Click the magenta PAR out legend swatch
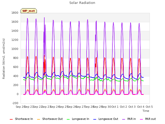 click(141, 119)
